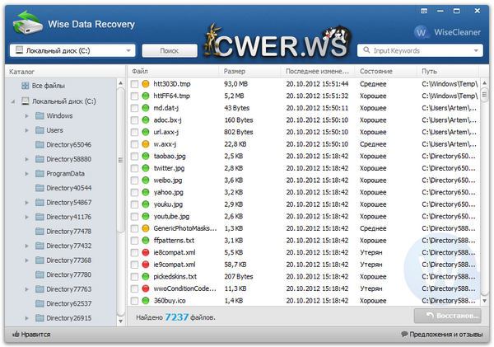This screenshot has height=347, width=494.
Task: Open the drive selector "Локальный диск (C:)" dropdown
Action: pyautogui.click(x=72, y=50)
